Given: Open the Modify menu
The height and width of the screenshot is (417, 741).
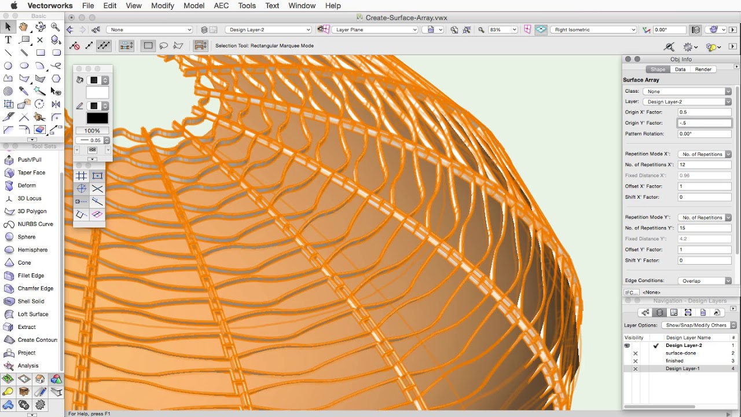Looking at the screenshot, I should (163, 6).
